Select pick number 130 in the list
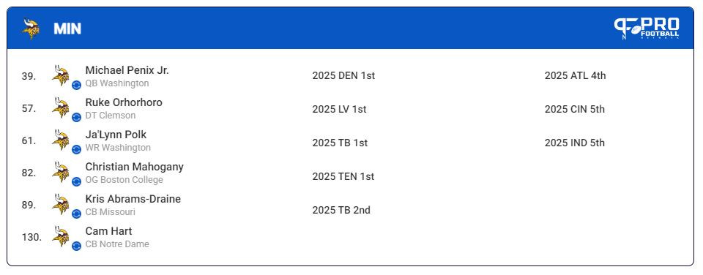Screen dimensions: 703x275 (x=31, y=238)
